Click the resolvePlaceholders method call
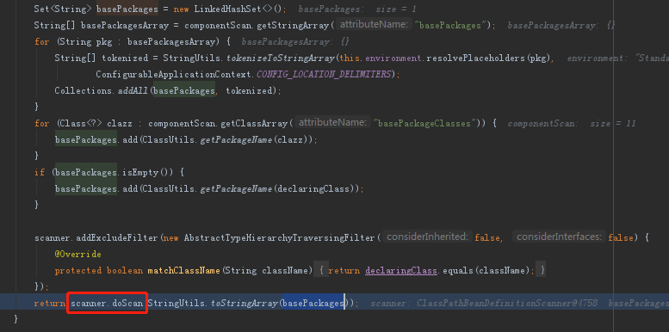This screenshot has height=332, width=669. click(x=476, y=58)
